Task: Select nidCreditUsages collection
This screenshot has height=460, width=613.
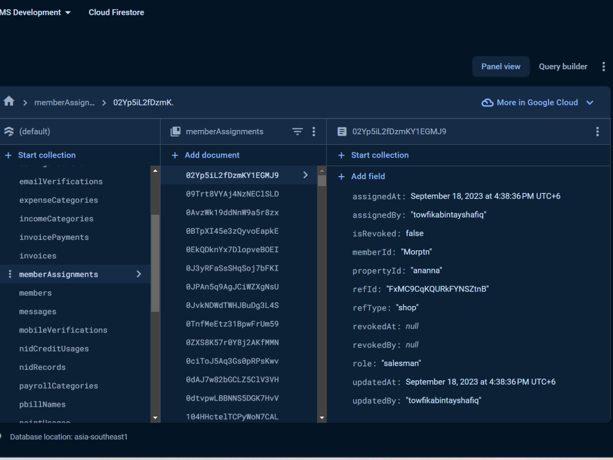Action: [54, 349]
